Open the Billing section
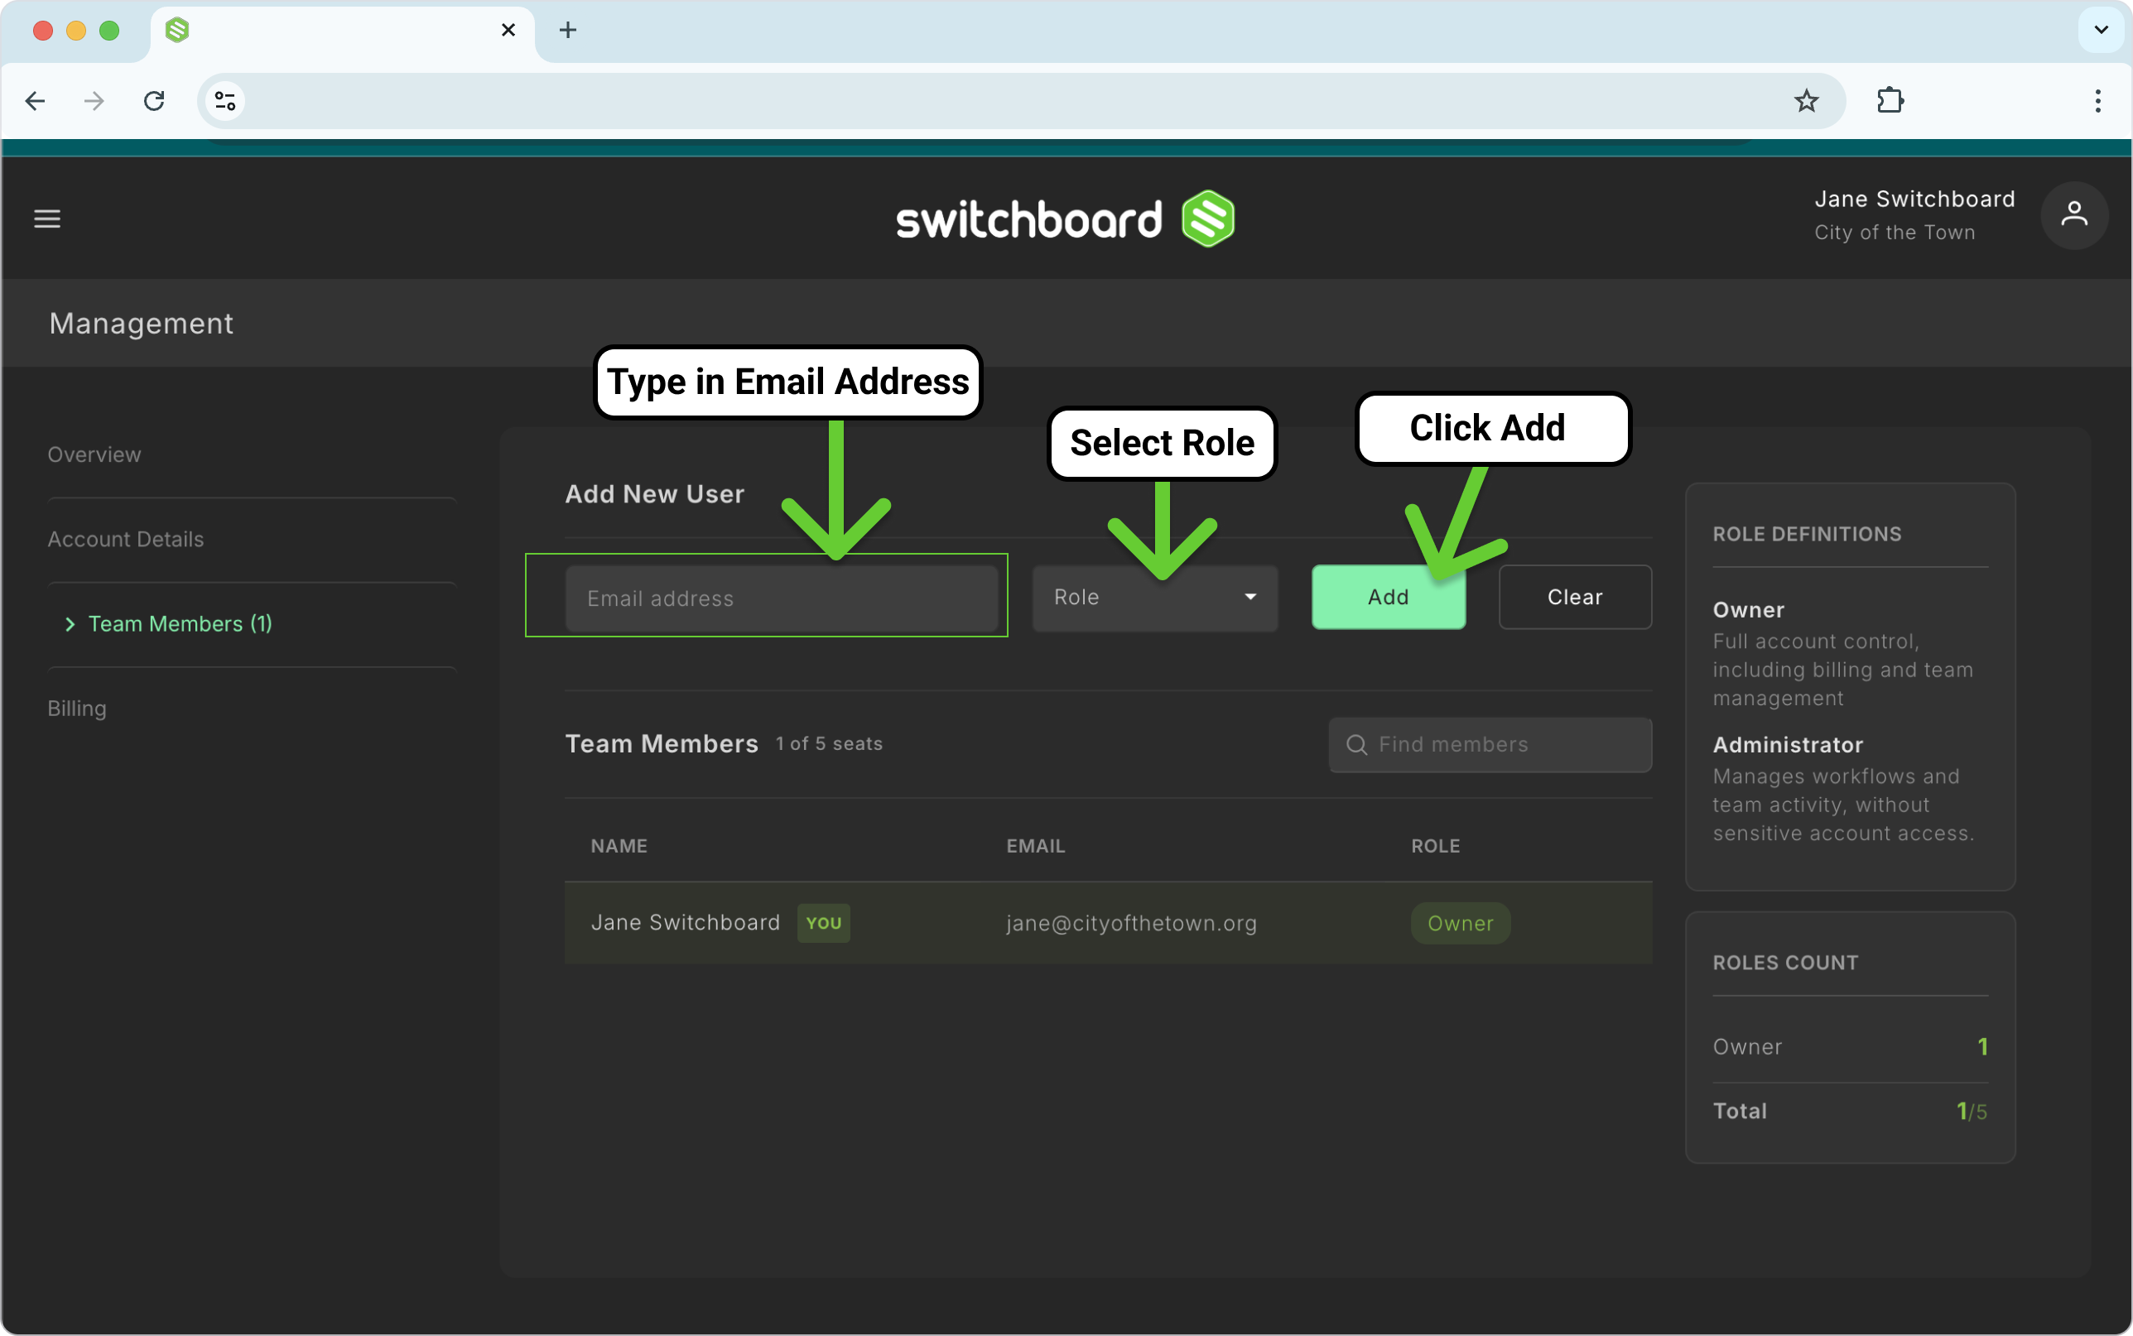2133x1336 pixels. click(77, 709)
